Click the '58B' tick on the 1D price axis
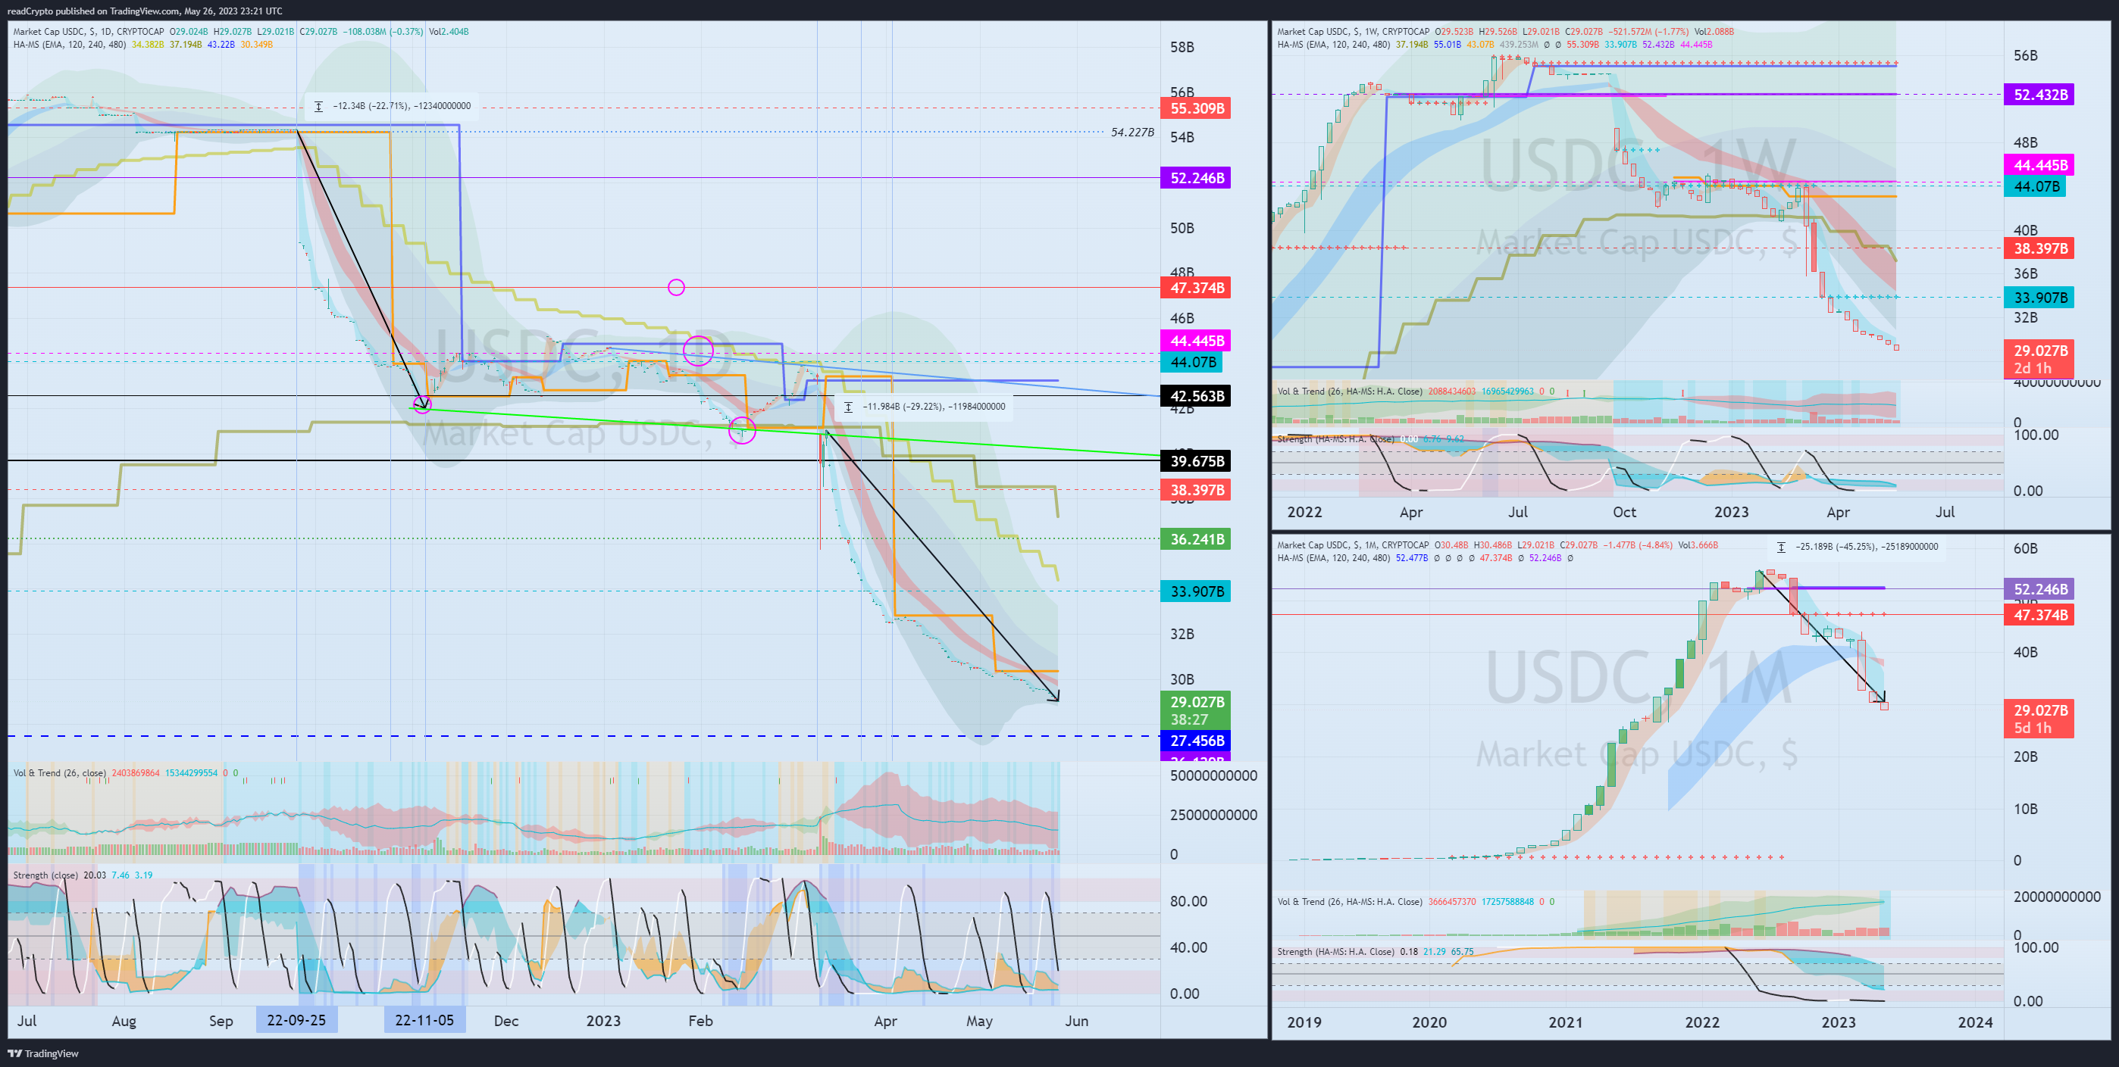The image size is (2119, 1067). [x=1182, y=47]
